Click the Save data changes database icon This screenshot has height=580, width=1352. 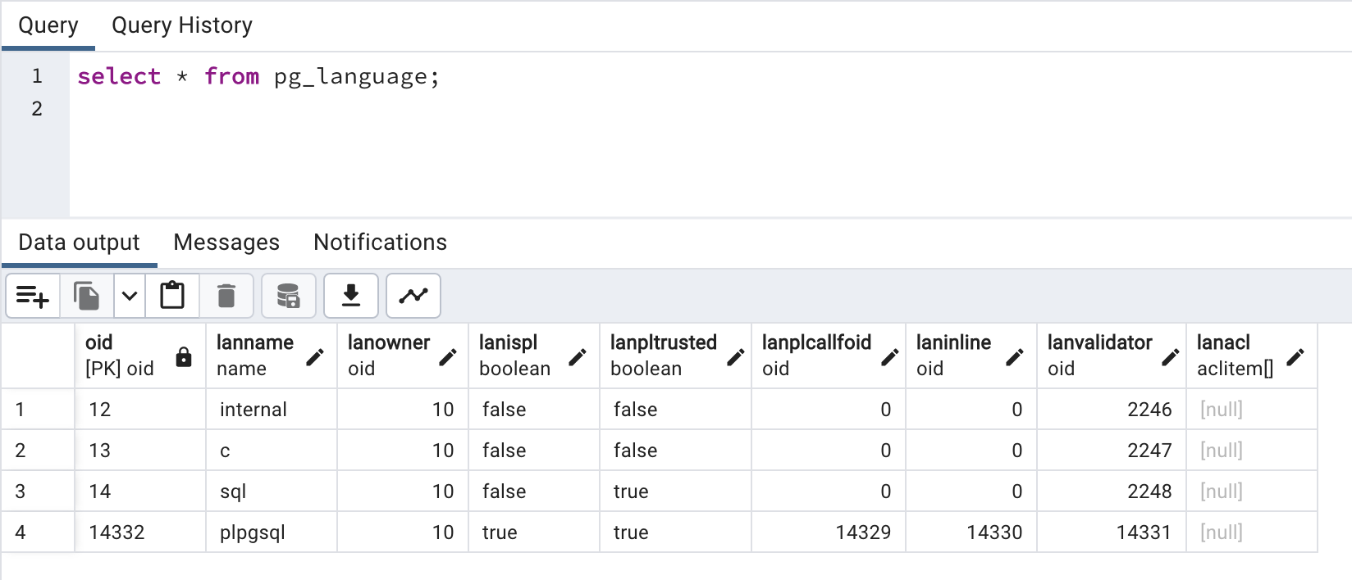click(x=288, y=296)
